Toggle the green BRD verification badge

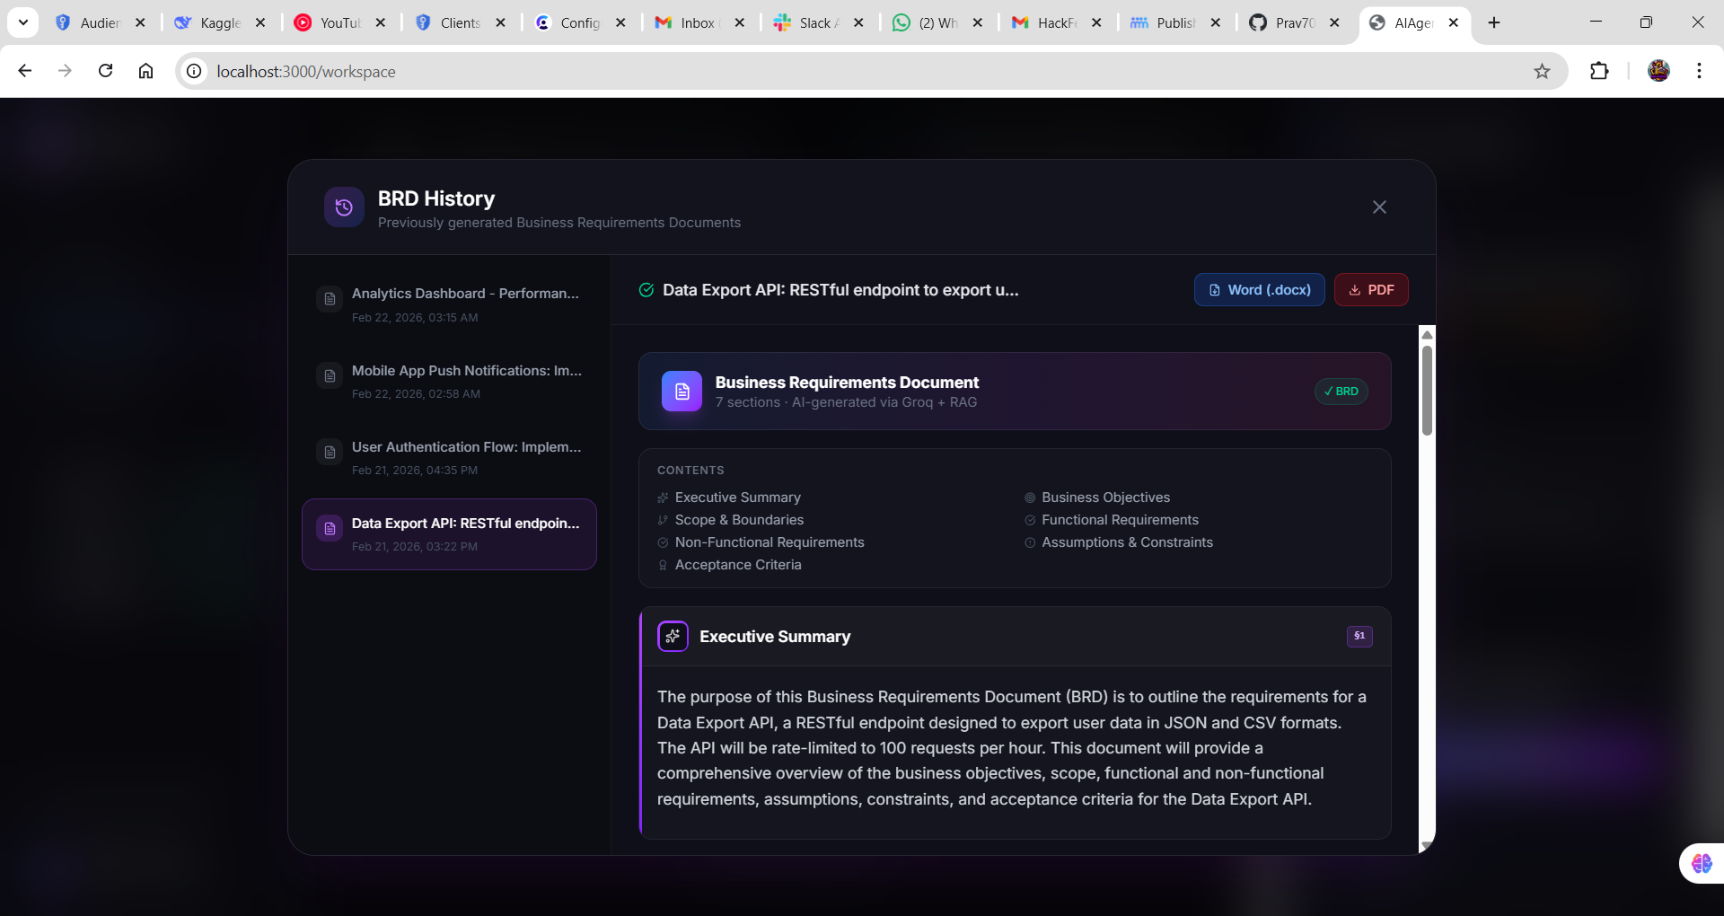point(1341,391)
